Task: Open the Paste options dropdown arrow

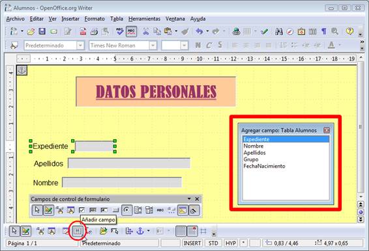Action: 176,31
